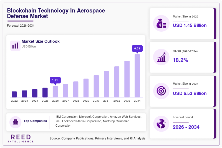Viewport: 222px width, 148px height.
Task: Select the 2034 bar in the chart
Action: point(137,76)
